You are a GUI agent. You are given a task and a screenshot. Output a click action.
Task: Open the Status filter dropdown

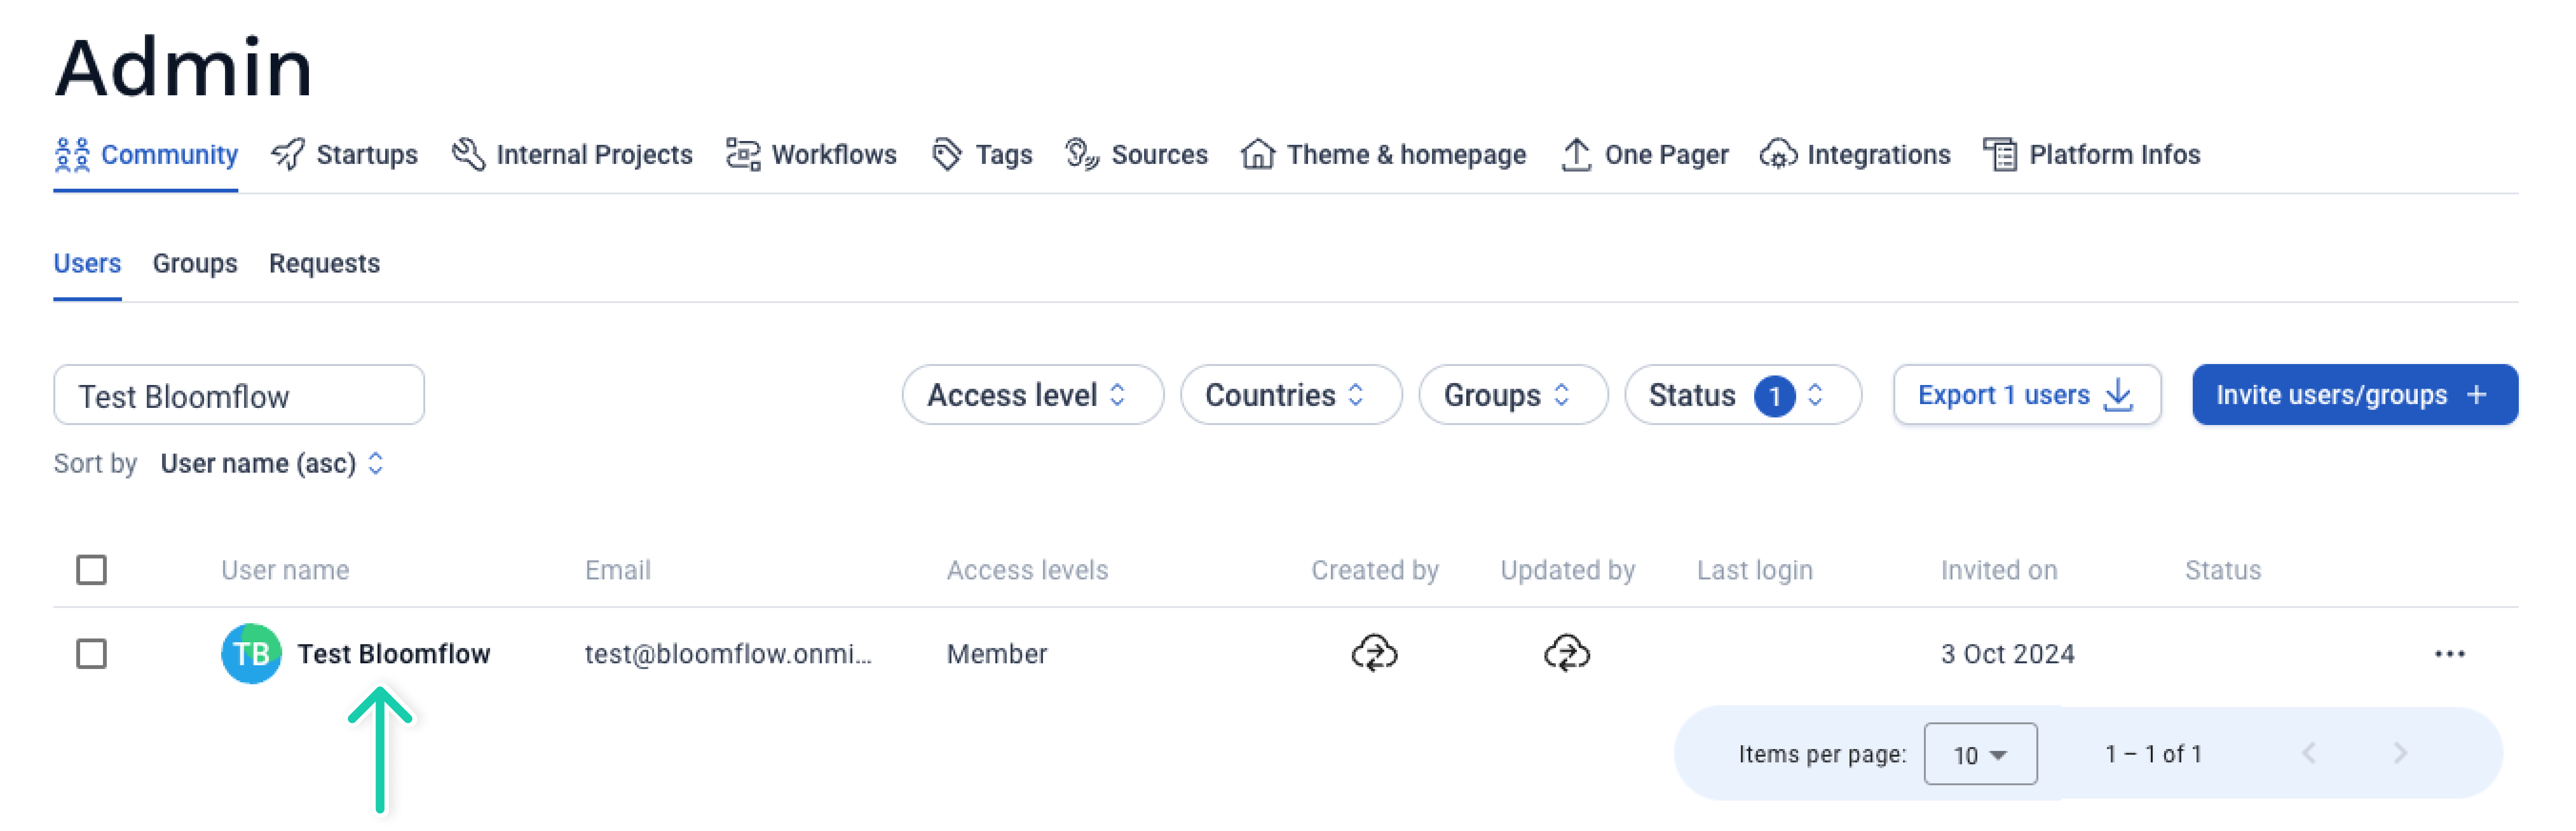pyautogui.click(x=1741, y=395)
